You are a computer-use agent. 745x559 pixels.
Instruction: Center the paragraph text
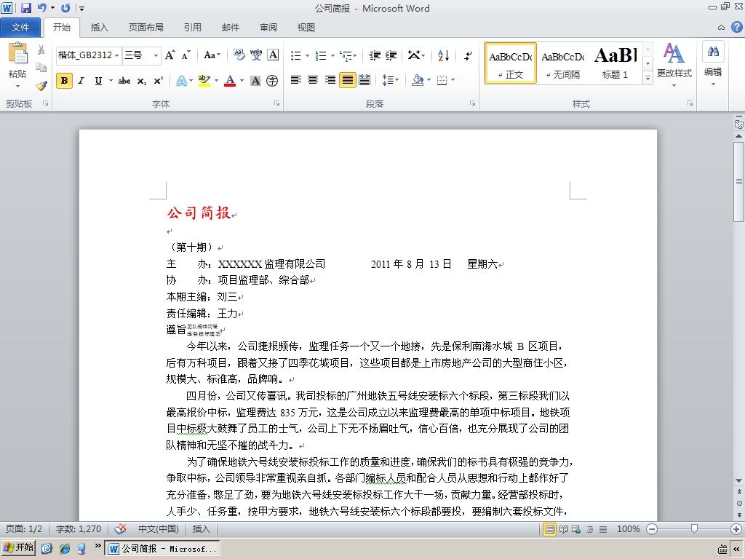313,80
